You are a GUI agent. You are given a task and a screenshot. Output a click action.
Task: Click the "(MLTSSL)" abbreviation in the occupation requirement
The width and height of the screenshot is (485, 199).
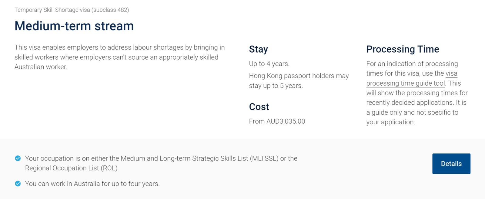264,158
